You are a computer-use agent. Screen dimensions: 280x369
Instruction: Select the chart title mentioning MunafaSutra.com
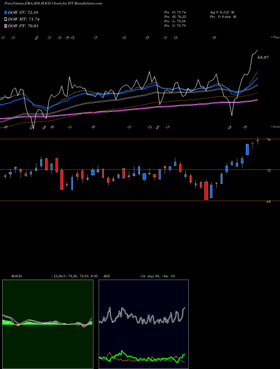click(53, 3)
